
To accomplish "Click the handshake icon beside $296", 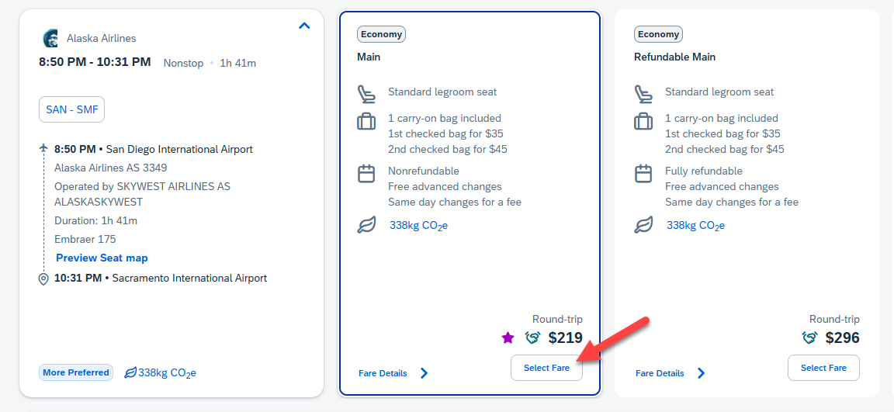I will click(x=809, y=338).
